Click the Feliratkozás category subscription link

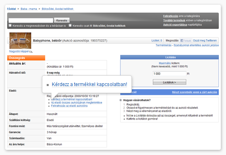click(171, 16)
